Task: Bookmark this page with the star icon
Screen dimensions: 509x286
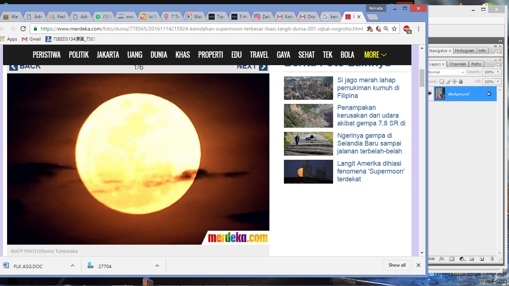Action: [394, 29]
